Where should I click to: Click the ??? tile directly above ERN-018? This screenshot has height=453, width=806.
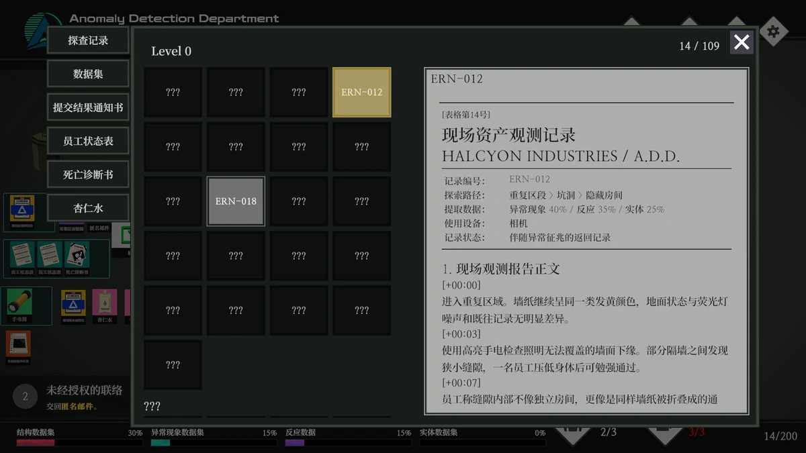click(236, 146)
